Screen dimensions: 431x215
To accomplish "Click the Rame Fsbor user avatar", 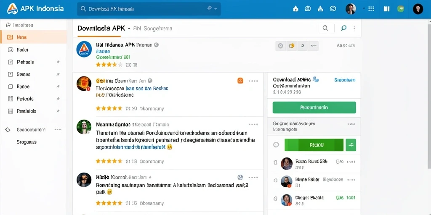I will coord(286,181).
